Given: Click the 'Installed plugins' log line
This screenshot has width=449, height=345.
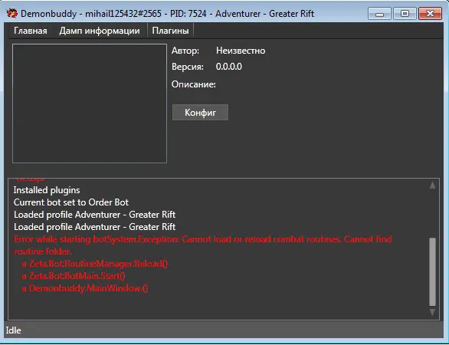Looking at the screenshot, I should pyautogui.click(x=47, y=190).
